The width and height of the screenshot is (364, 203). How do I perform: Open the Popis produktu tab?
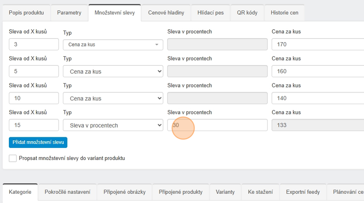(26, 13)
